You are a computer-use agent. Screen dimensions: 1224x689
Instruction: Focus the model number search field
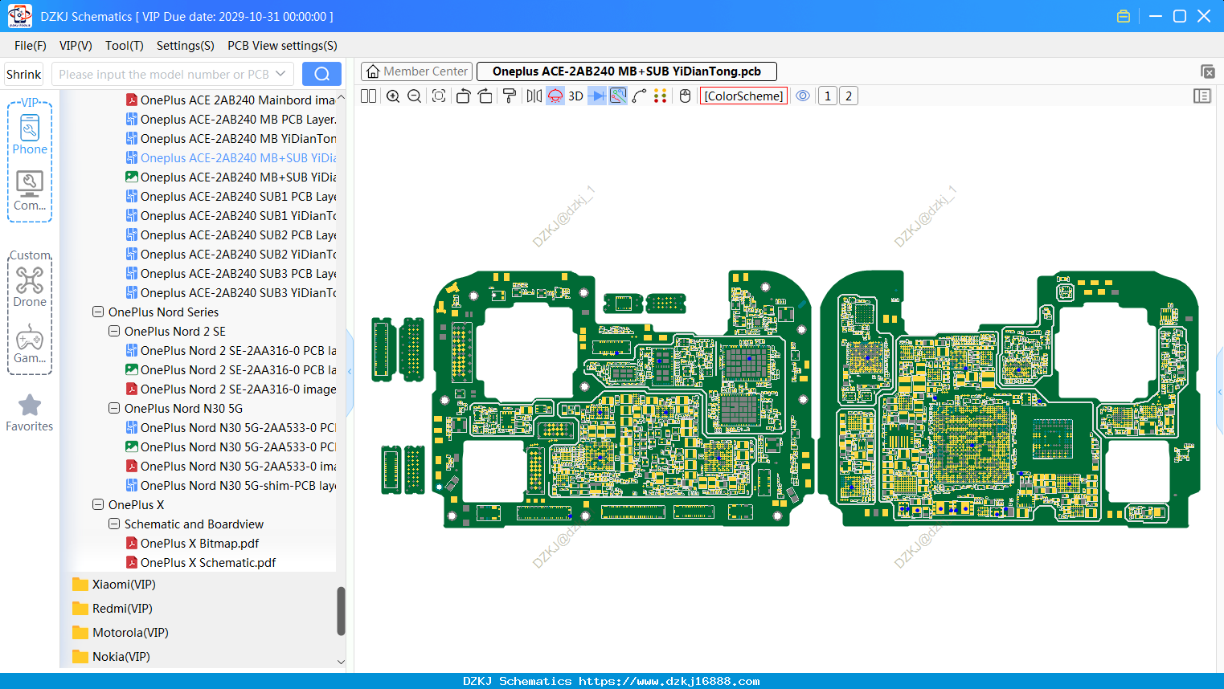164,74
